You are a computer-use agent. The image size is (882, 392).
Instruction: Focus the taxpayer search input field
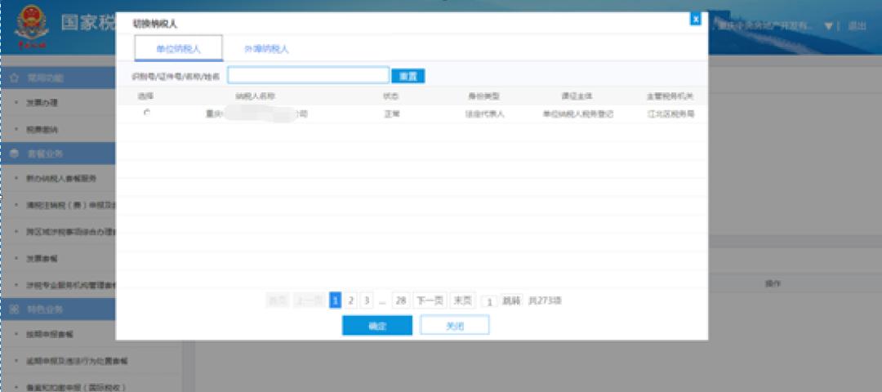click(x=308, y=75)
